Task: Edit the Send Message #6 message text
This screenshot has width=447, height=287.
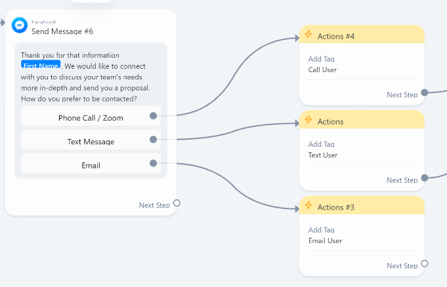Action: coord(85,77)
